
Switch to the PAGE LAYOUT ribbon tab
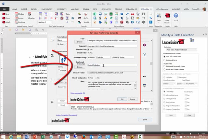tap(47, 9)
